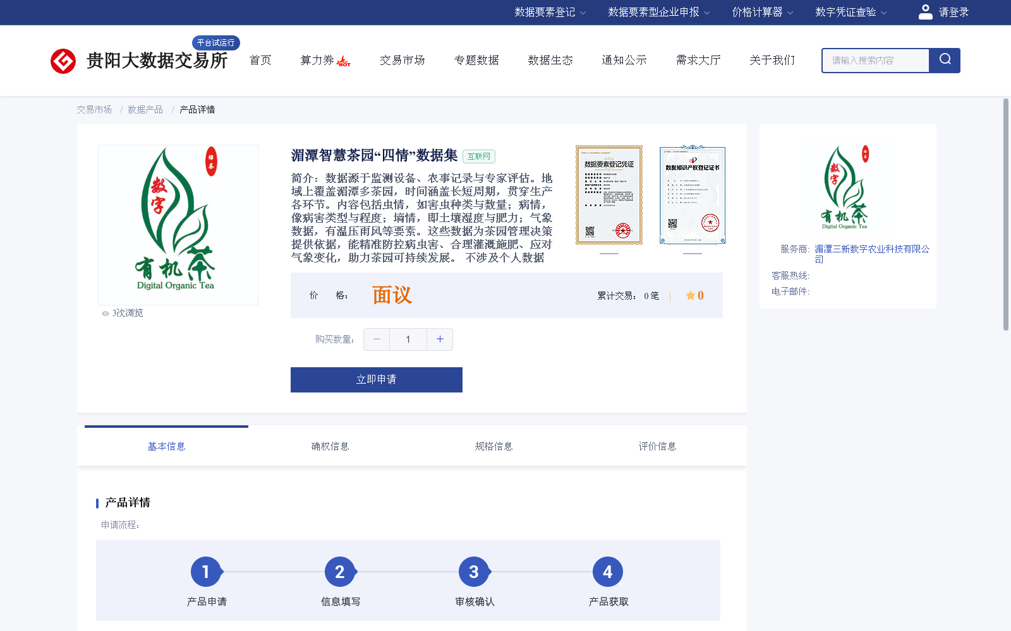The image size is (1011, 631).
Task: Click the purchase quantity input field
Action: click(408, 339)
